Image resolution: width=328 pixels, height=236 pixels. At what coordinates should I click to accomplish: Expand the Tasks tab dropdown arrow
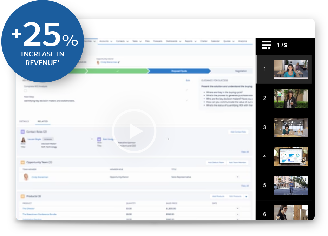pos(140,41)
